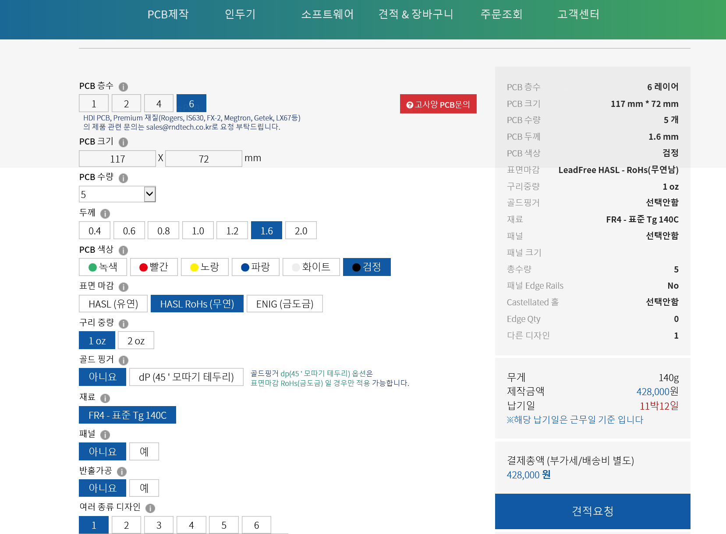Click info icon next to 반홀가공

[x=122, y=471]
